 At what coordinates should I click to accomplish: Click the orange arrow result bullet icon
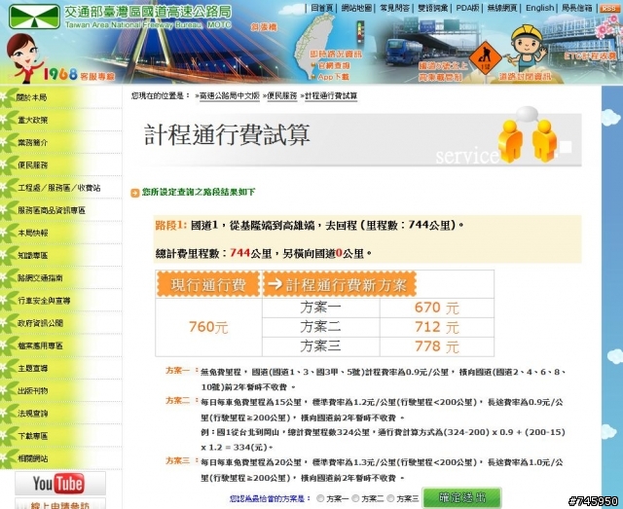coord(135,193)
